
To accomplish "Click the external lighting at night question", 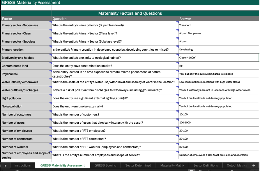I will click(x=115, y=98).
